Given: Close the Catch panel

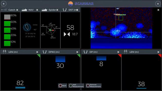Looking at the screenshot, I should point(17,10).
